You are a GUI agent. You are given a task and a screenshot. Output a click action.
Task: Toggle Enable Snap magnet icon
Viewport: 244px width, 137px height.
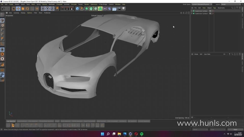(x=2, y=65)
